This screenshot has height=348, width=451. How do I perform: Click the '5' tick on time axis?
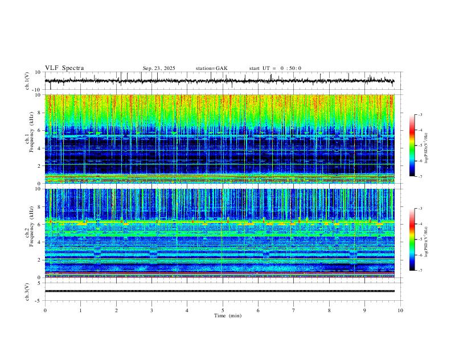(x=223, y=310)
